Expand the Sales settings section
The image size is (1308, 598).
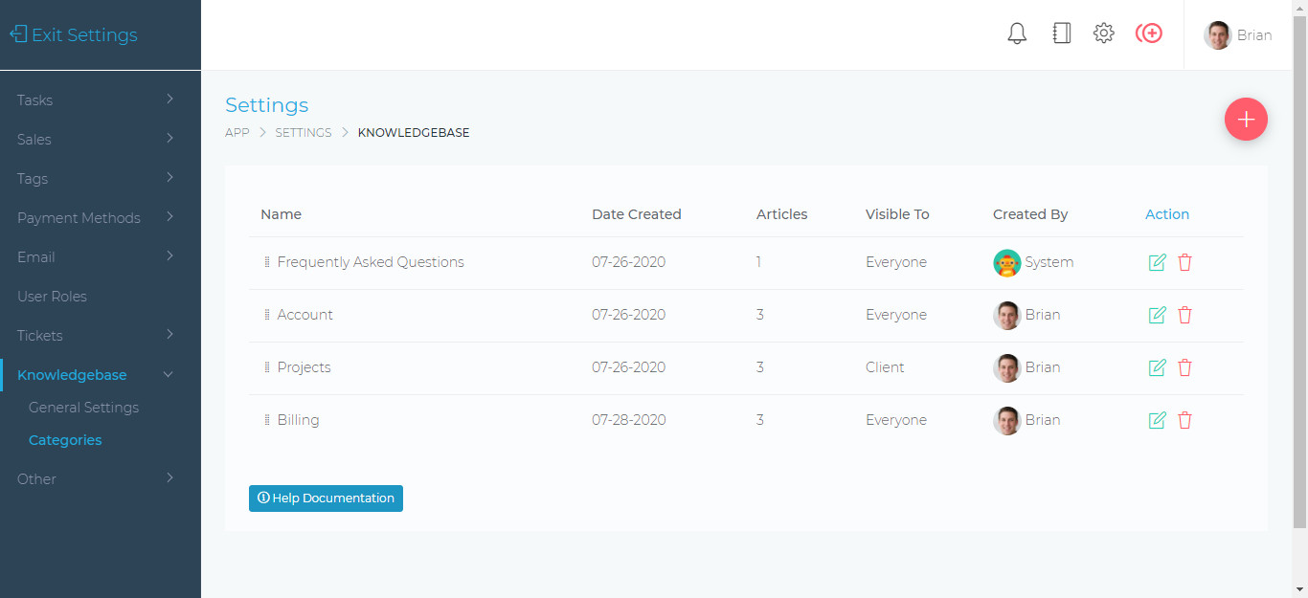tap(96, 139)
